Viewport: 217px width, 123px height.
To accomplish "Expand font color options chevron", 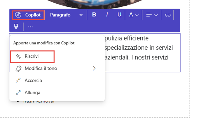I will coord(137,15).
